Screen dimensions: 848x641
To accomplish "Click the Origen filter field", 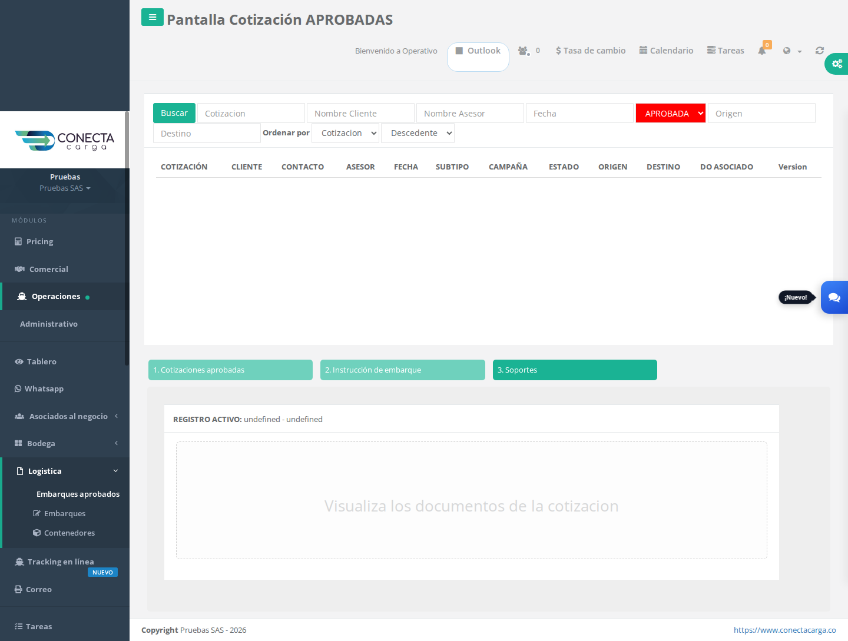I will pos(761,113).
